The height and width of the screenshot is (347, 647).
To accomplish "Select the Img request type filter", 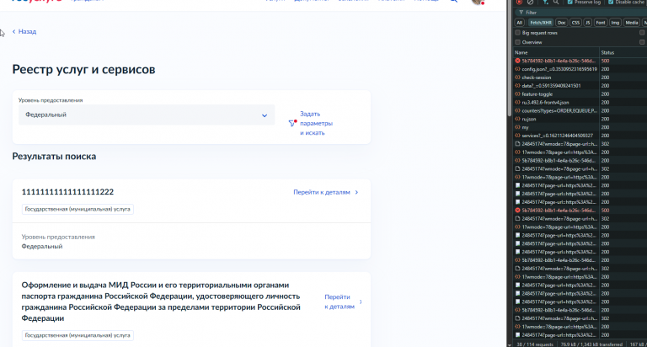I will pyautogui.click(x=615, y=23).
